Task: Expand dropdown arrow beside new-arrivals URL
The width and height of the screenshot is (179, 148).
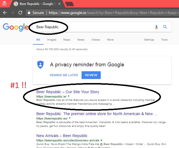Action: tap(101, 140)
